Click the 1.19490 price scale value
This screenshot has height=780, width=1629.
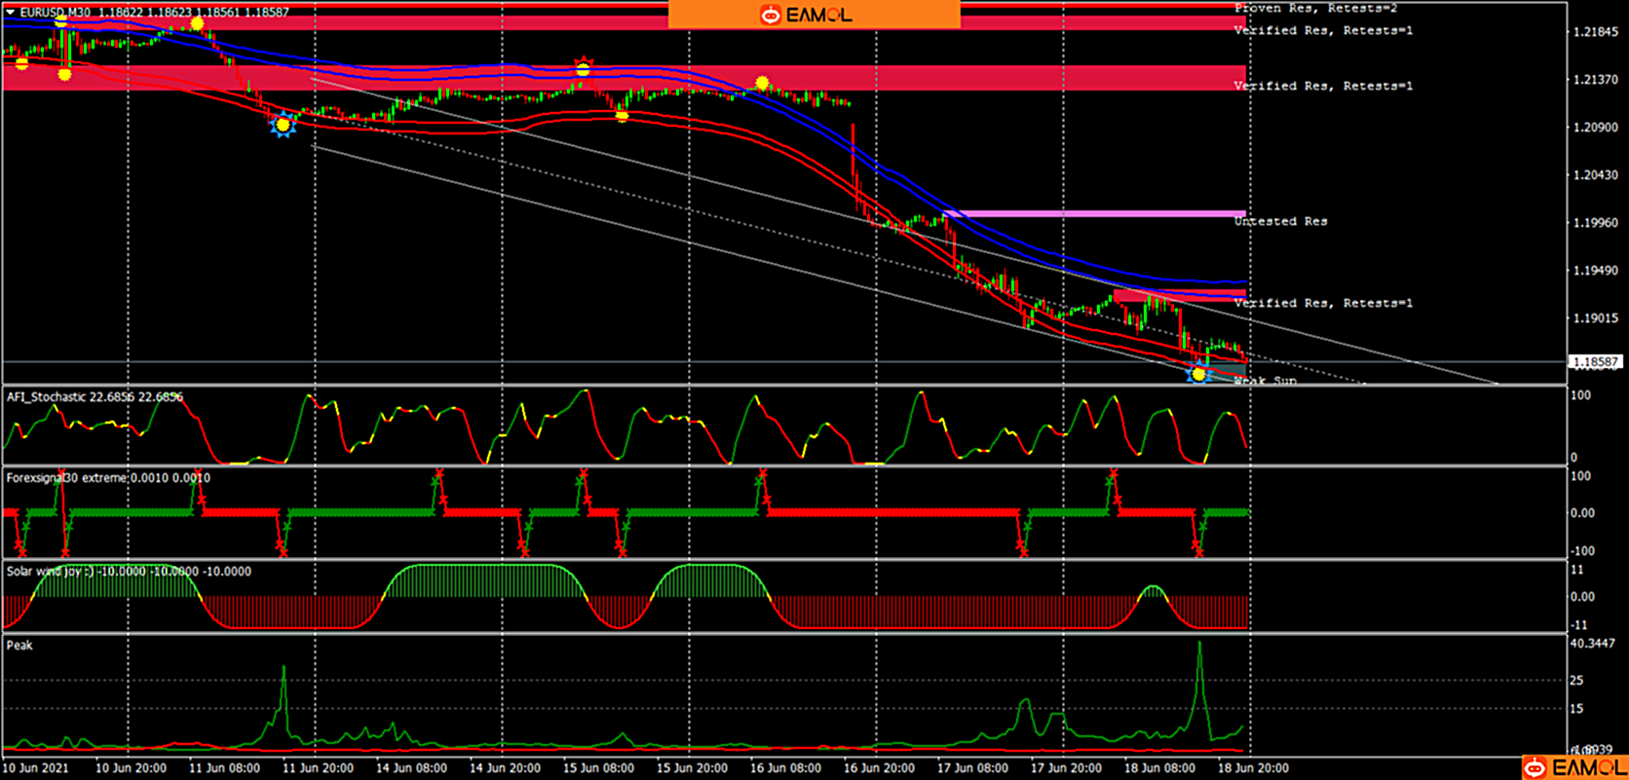[1596, 271]
